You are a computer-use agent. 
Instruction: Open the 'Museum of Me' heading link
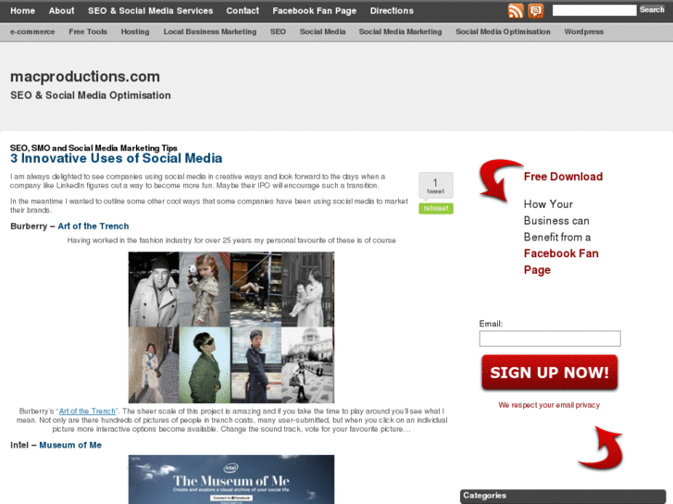click(x=70, y=445)
